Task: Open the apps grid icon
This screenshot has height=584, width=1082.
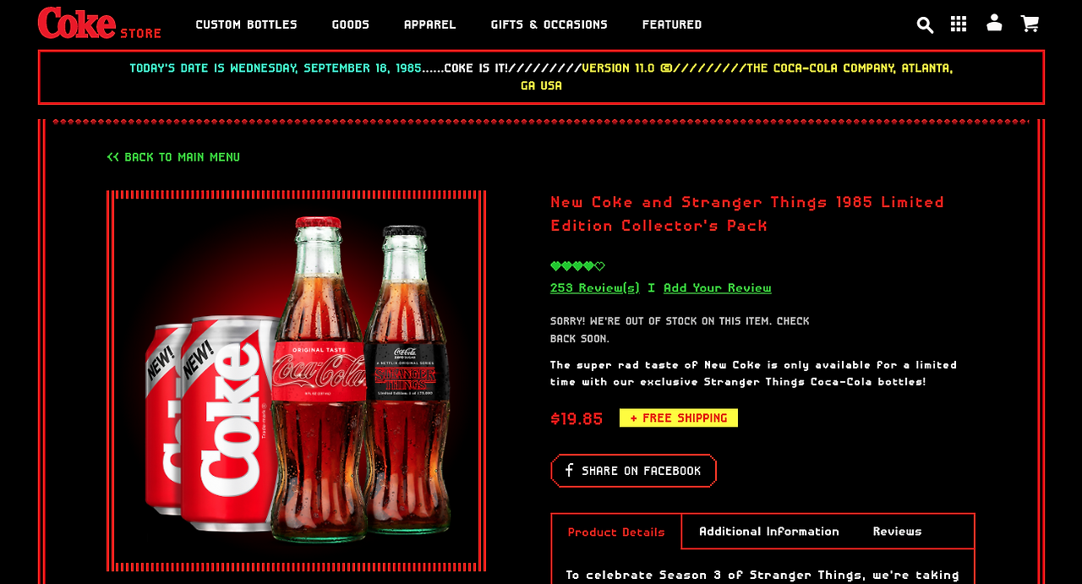Action: (x=959, y=24)
